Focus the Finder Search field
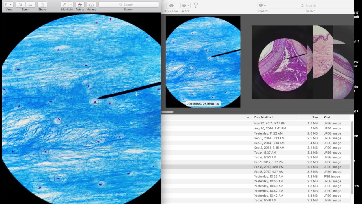This screenshot has height=204, width=362. (311, 6)
